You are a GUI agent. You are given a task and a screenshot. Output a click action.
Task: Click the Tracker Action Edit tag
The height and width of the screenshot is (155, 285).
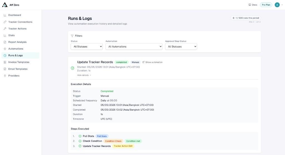pos(123,146)
